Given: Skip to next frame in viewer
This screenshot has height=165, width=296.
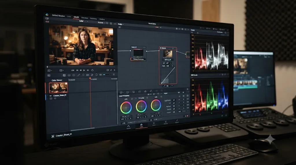Looking at the screenshot, I should coord(88,70).
